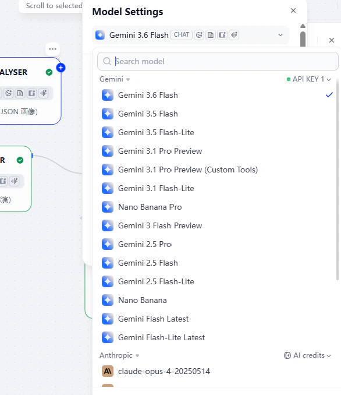Open the API KEY 1 dropdown

(x=309, y=79)
